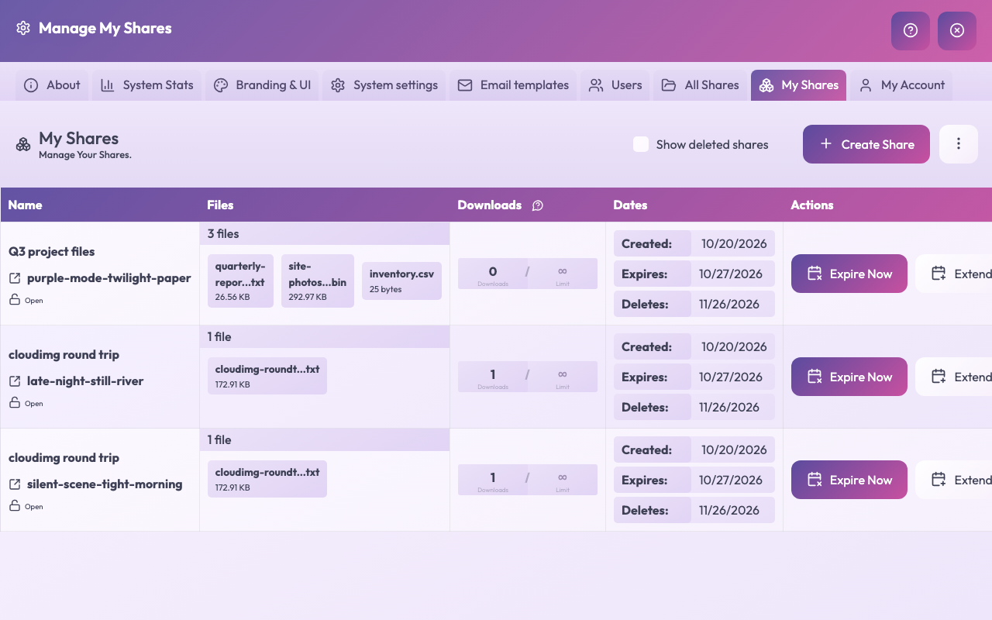Screen dimensions: 992x620
Task: Close the Manage My Shares panel
Action: coord(957,30)
